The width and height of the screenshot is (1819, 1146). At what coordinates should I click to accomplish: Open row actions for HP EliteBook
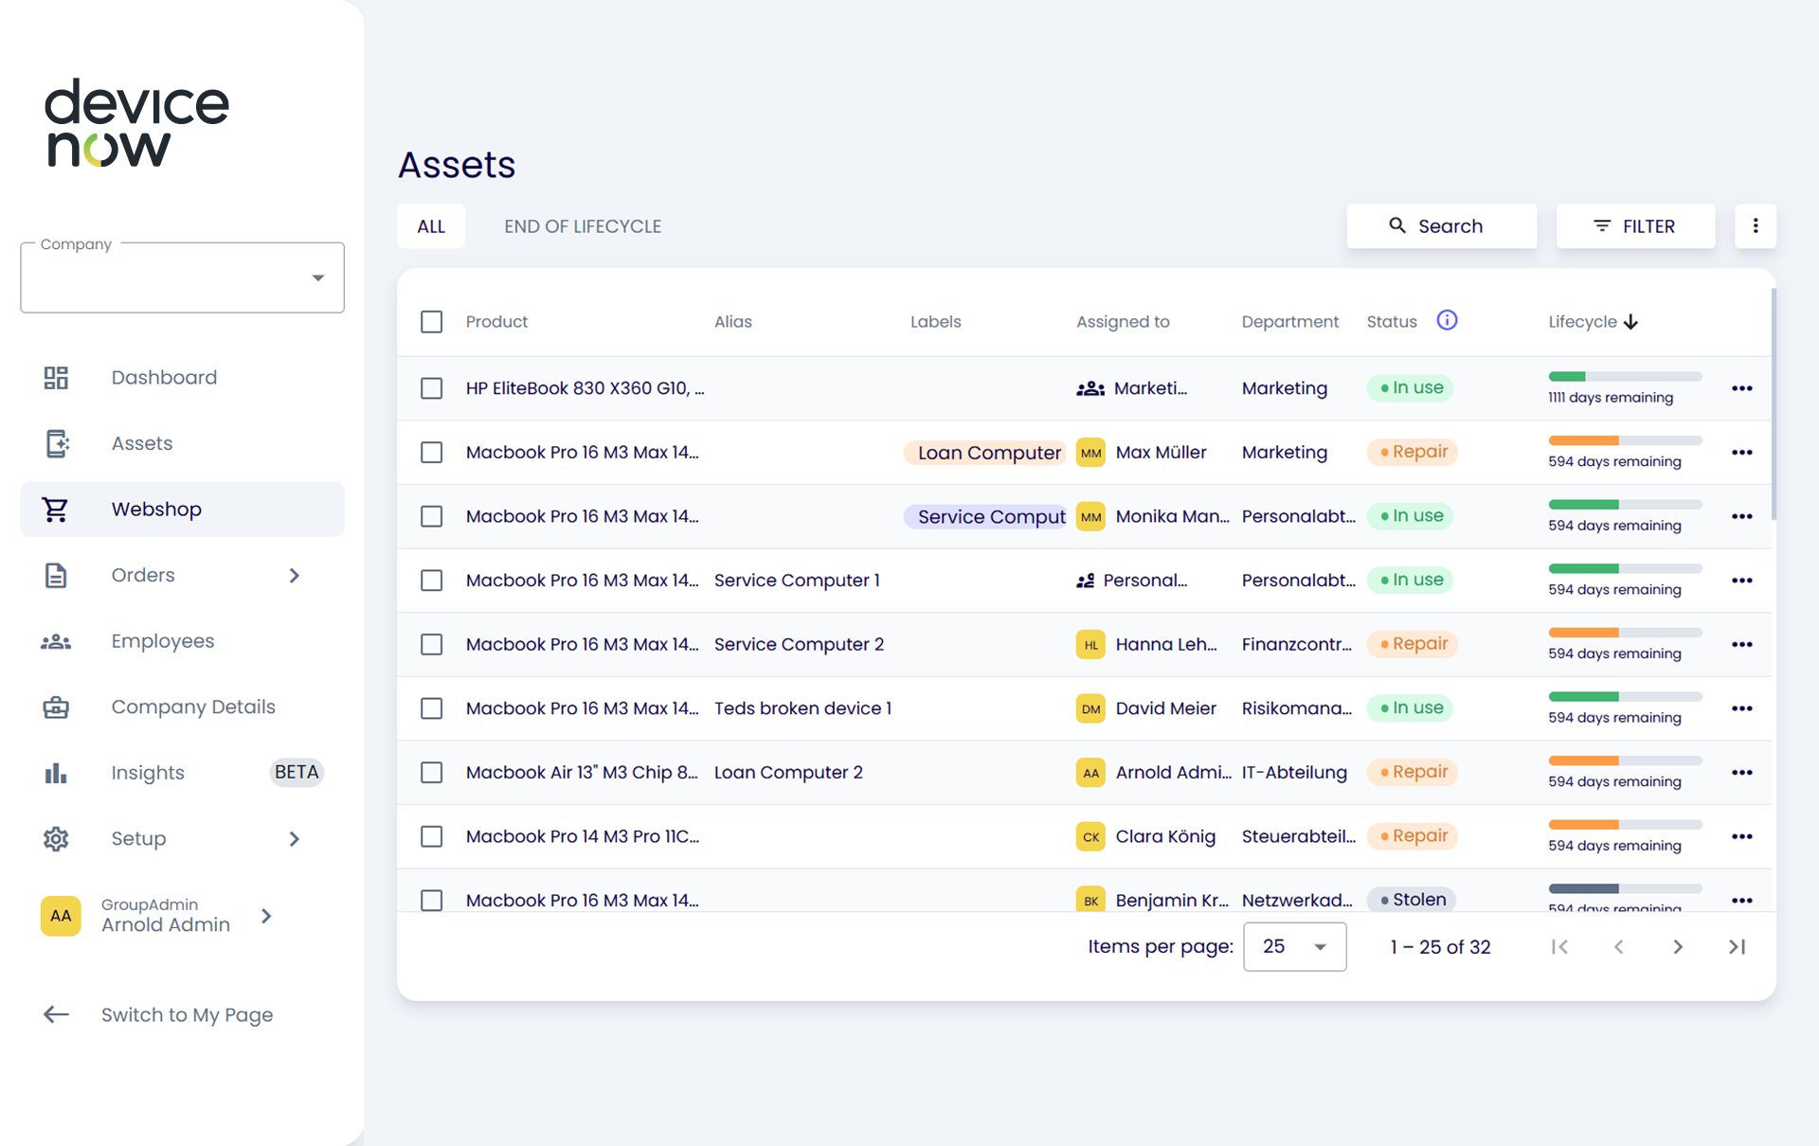[x=1741, y=388]
